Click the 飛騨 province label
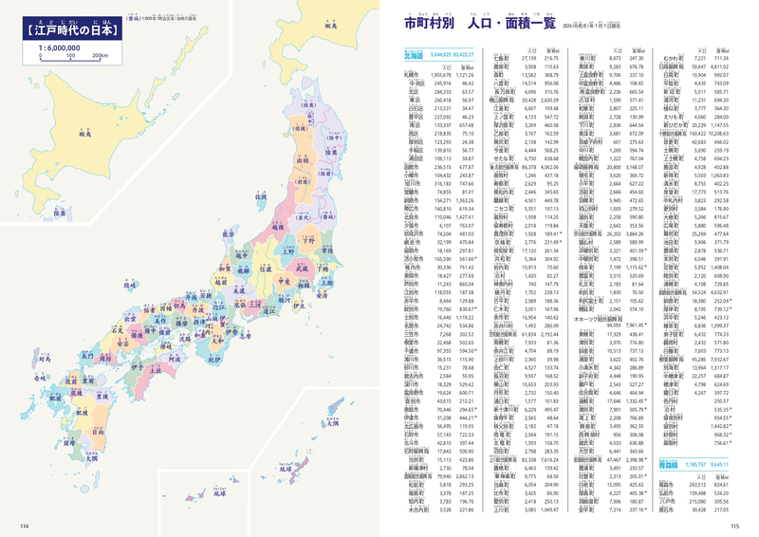The width and height of the screenshot is (759, 537). pyautogui.click(x=243, y=270)
